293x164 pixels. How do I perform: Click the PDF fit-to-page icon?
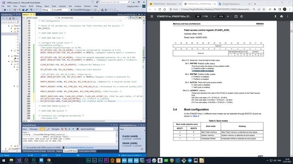click(x=236, y=16)
